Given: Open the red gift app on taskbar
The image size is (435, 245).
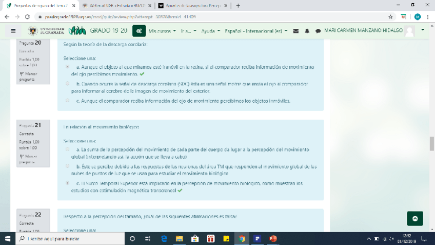Looking at the screenshot, I should 210,239.
